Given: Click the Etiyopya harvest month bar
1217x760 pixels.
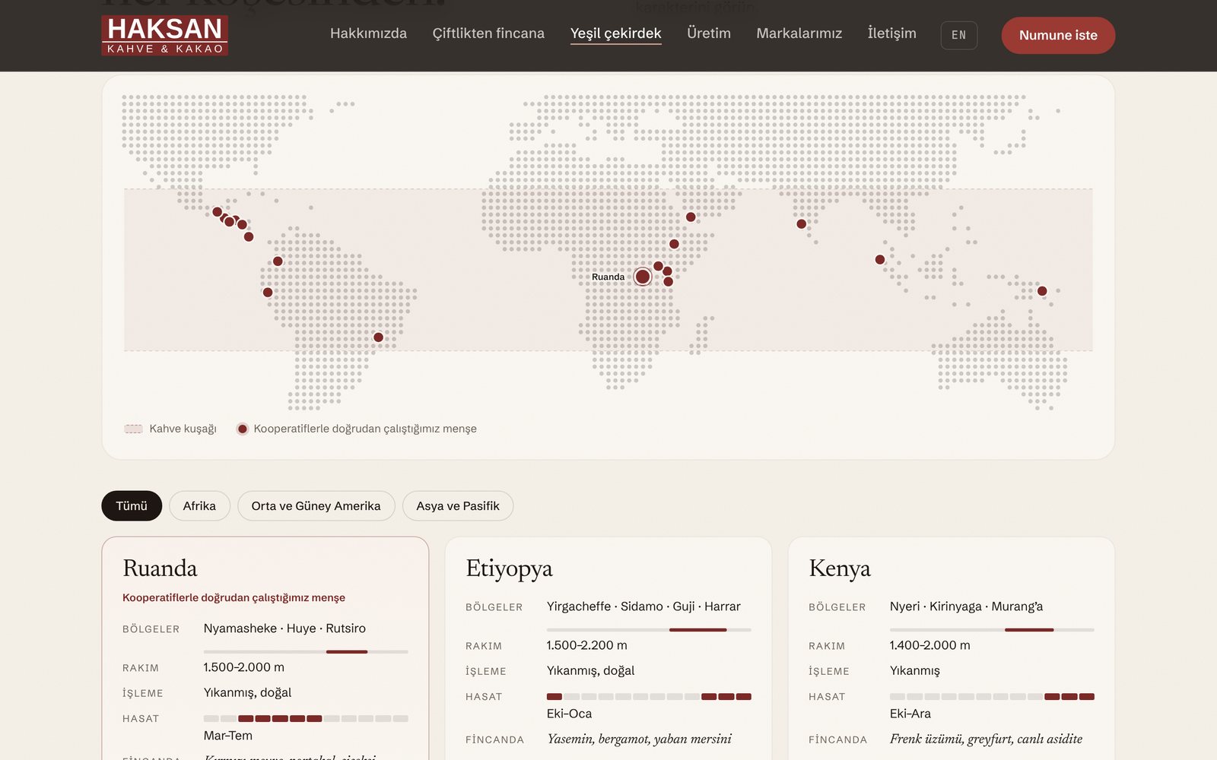Looking at the screenshot, I should (649, 697).
